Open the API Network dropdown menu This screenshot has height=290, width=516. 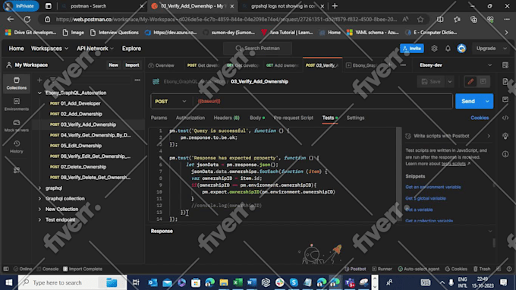pos(95,49)
